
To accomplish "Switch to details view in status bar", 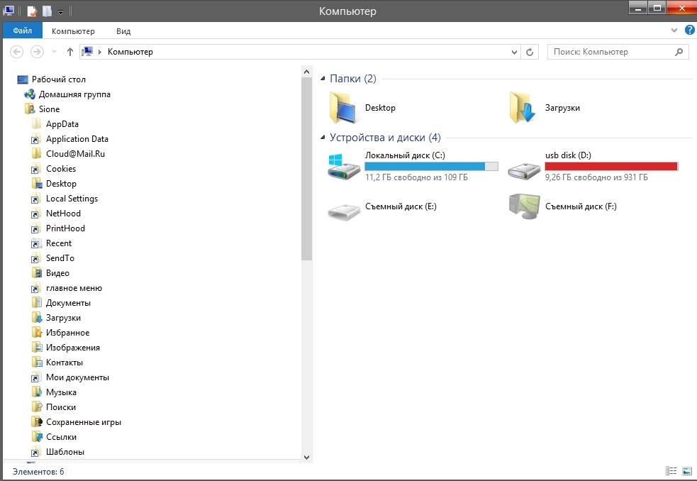I will tap(671, 471).
